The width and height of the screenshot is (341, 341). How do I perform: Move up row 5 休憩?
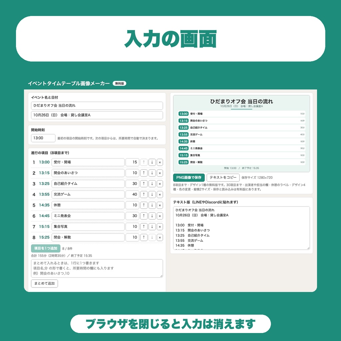[x=144, y=205]
